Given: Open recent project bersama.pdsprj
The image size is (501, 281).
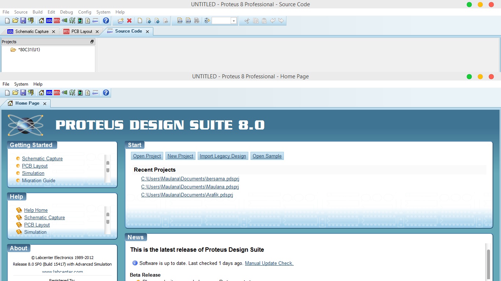Looking at the screenshot, I should (190, 179).
